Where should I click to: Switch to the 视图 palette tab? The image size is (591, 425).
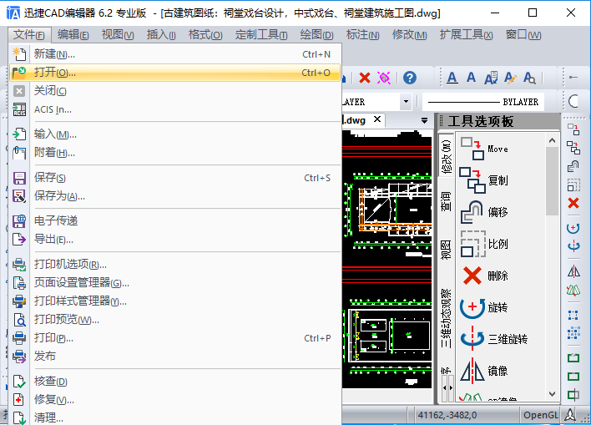coord(447,250)
